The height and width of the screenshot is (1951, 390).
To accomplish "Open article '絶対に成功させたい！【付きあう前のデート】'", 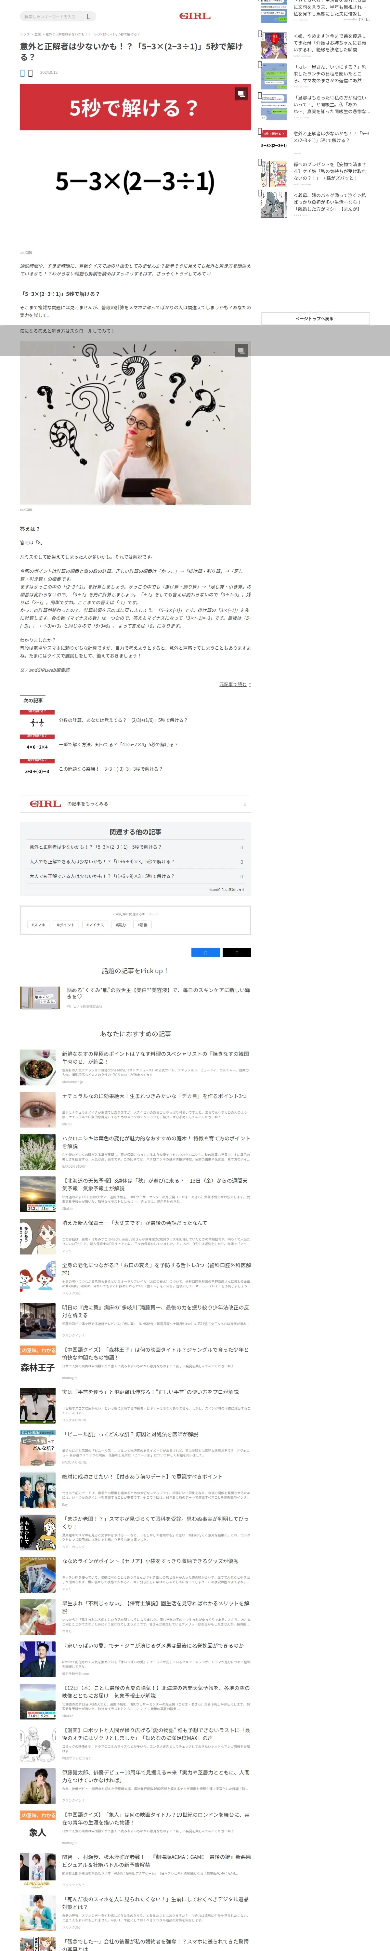I will coord(142,1477).
